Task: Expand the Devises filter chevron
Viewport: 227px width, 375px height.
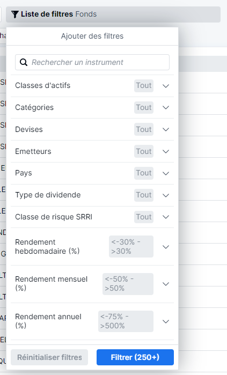Action: pos(166,129)
